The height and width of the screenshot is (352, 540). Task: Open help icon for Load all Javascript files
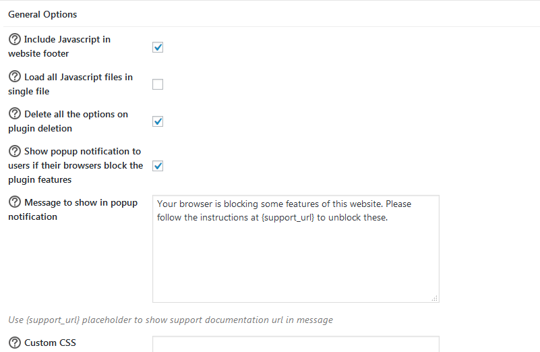pos(15,78)
